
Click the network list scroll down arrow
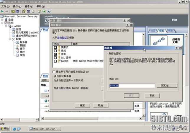[x=143, y=115]
